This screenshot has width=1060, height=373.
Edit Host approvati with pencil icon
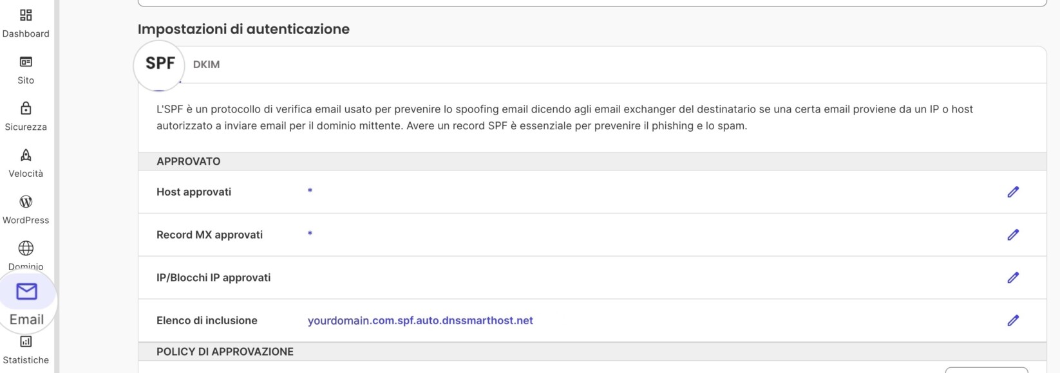(x=1013, y=192)
